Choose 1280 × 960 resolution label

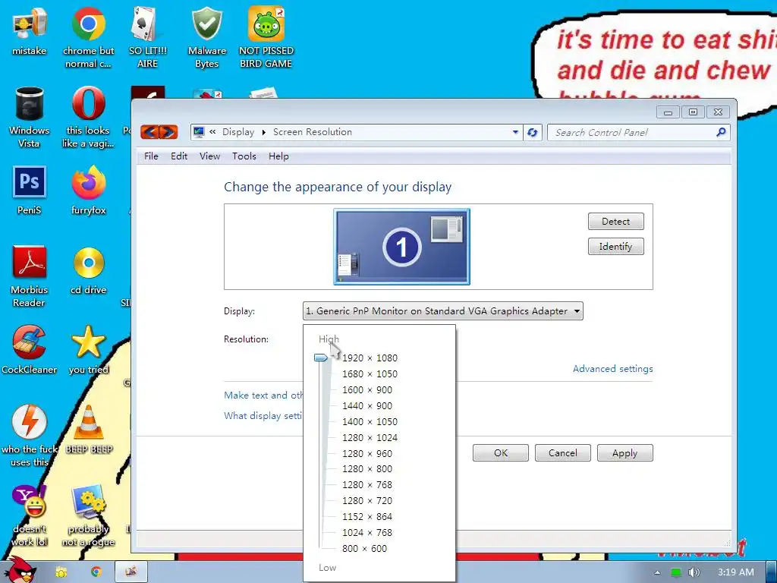(367, 453)
